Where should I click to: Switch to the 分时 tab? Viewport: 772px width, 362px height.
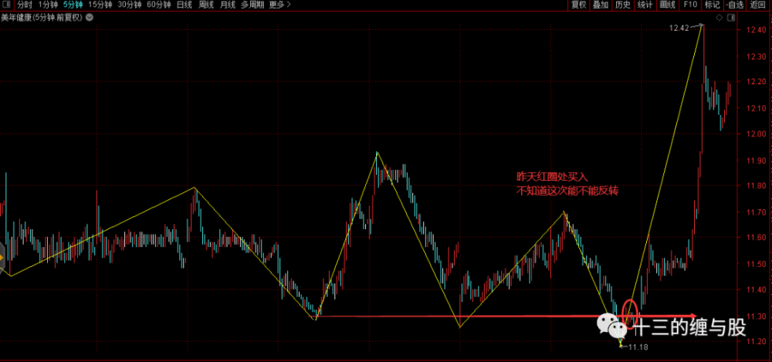[x=25, y=5]
